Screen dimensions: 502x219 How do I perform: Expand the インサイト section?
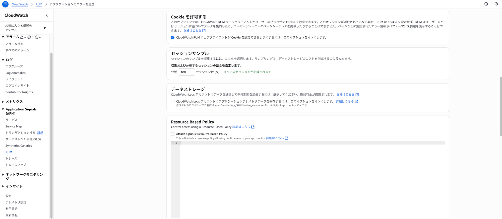pos(3,186)
